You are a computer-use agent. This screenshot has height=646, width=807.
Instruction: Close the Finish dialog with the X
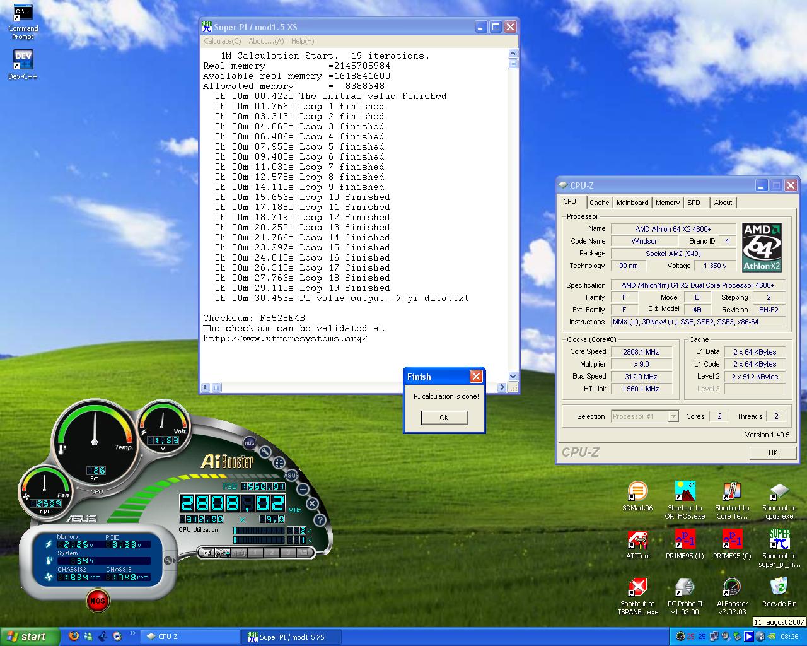pos(476,377)
